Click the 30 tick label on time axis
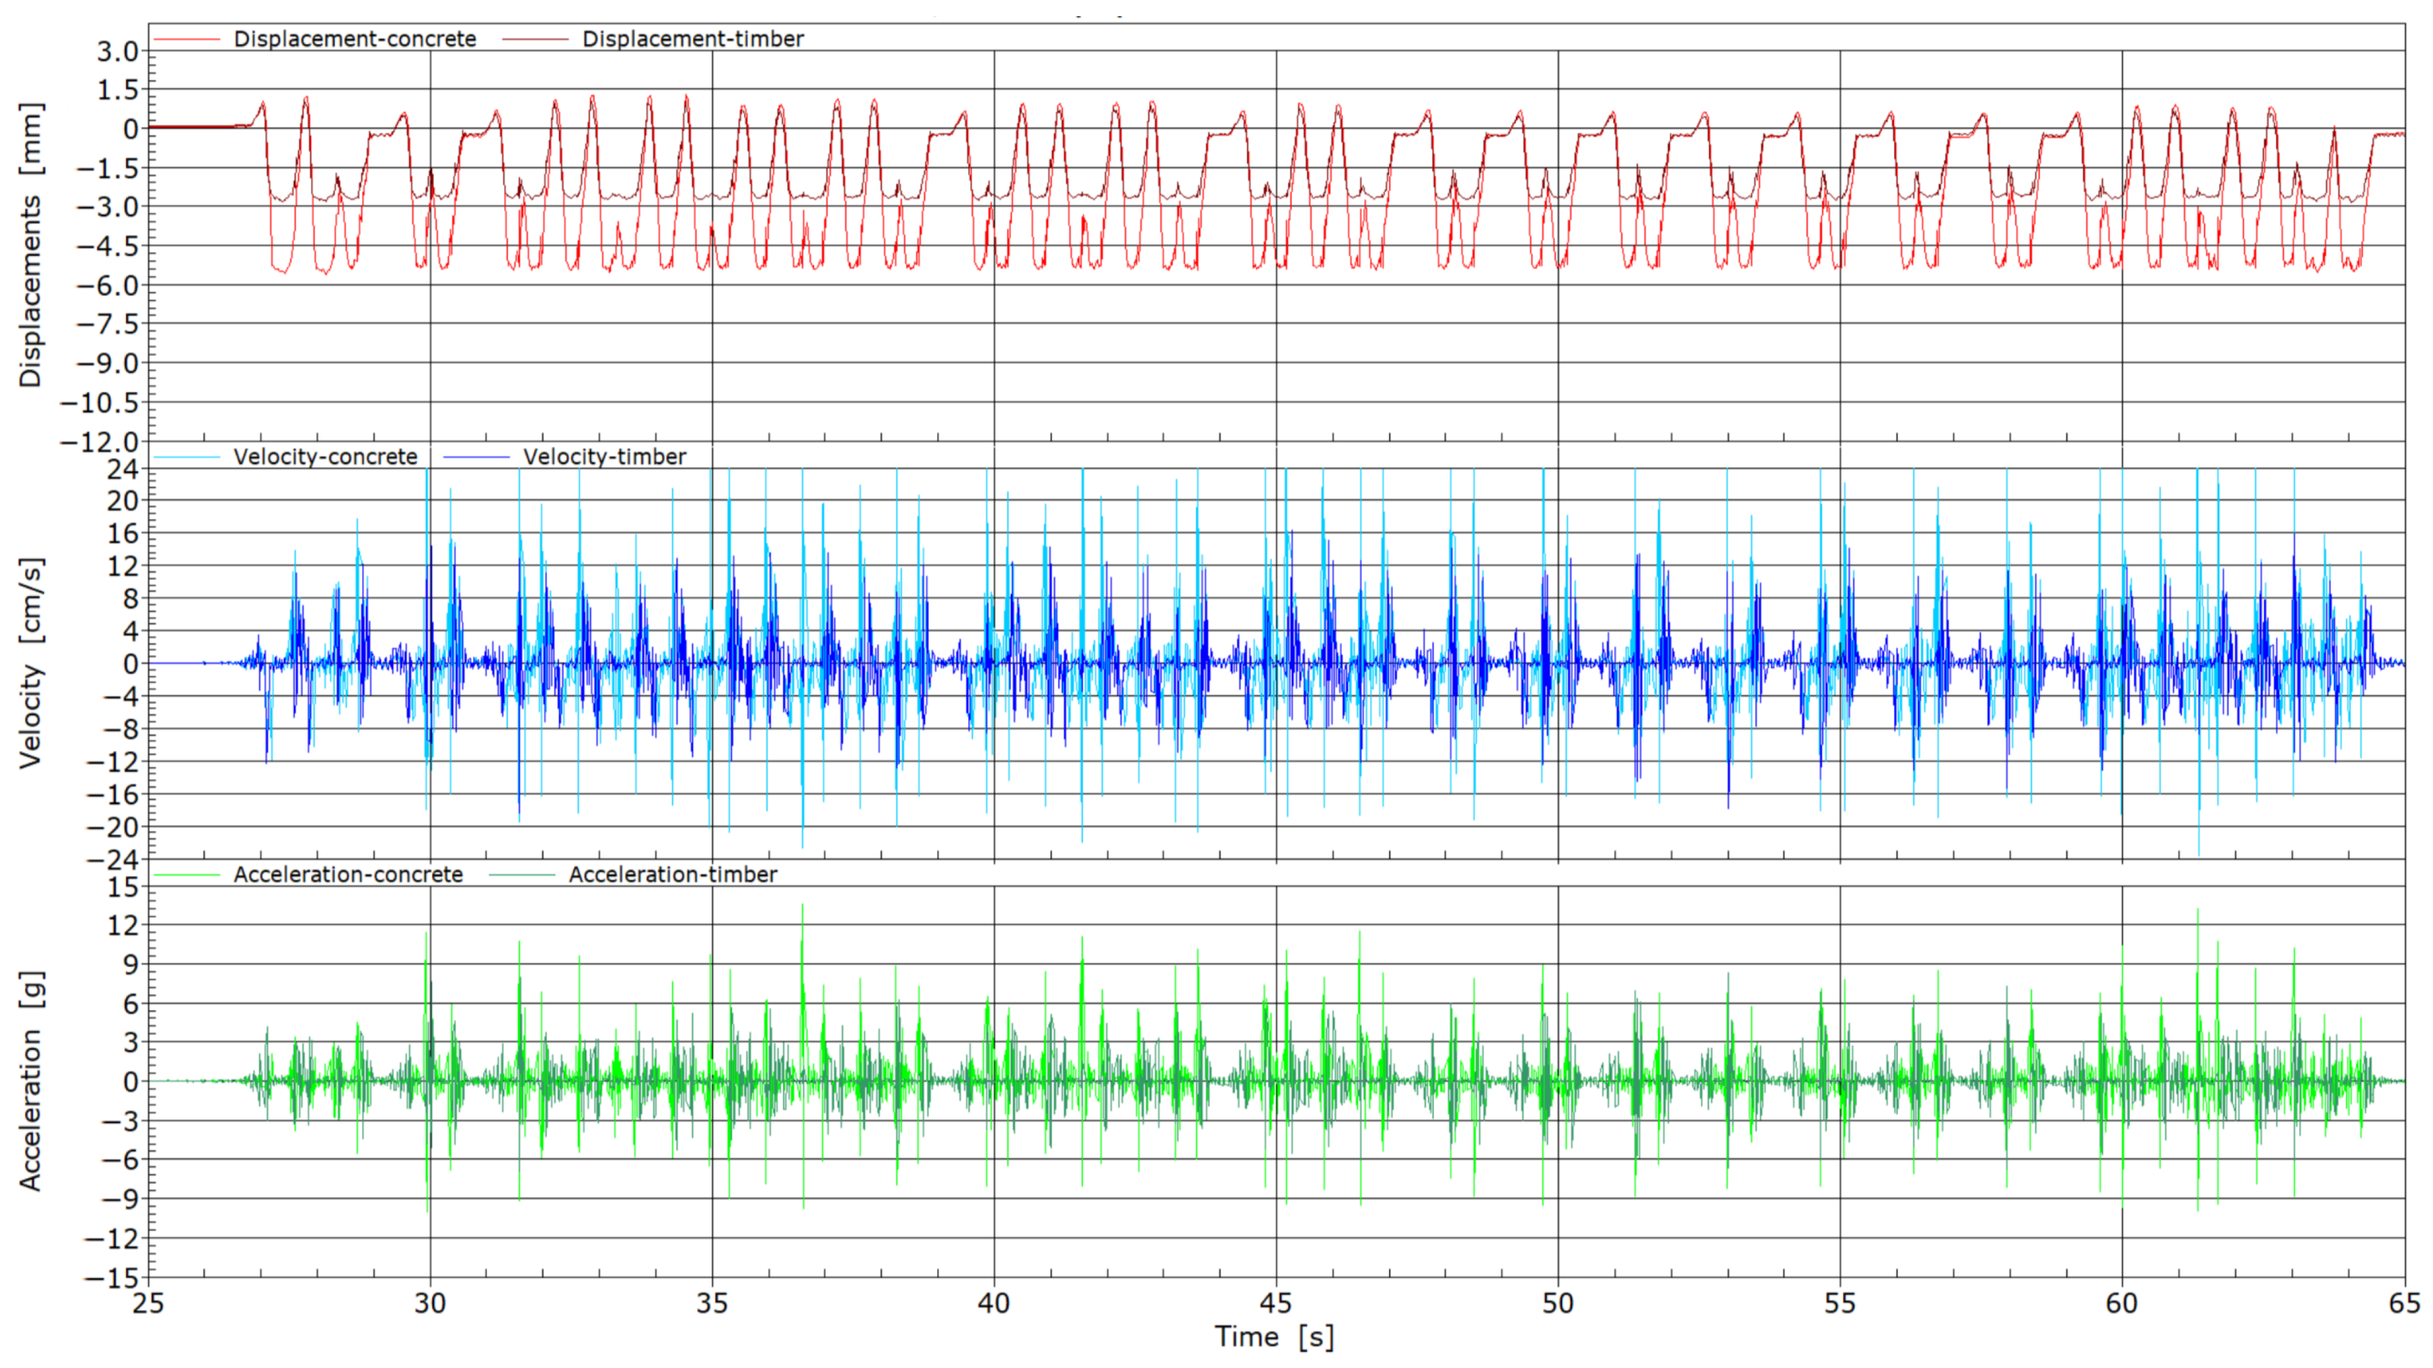Screen dimensions: 2433x1368 tap(430, 1304)
